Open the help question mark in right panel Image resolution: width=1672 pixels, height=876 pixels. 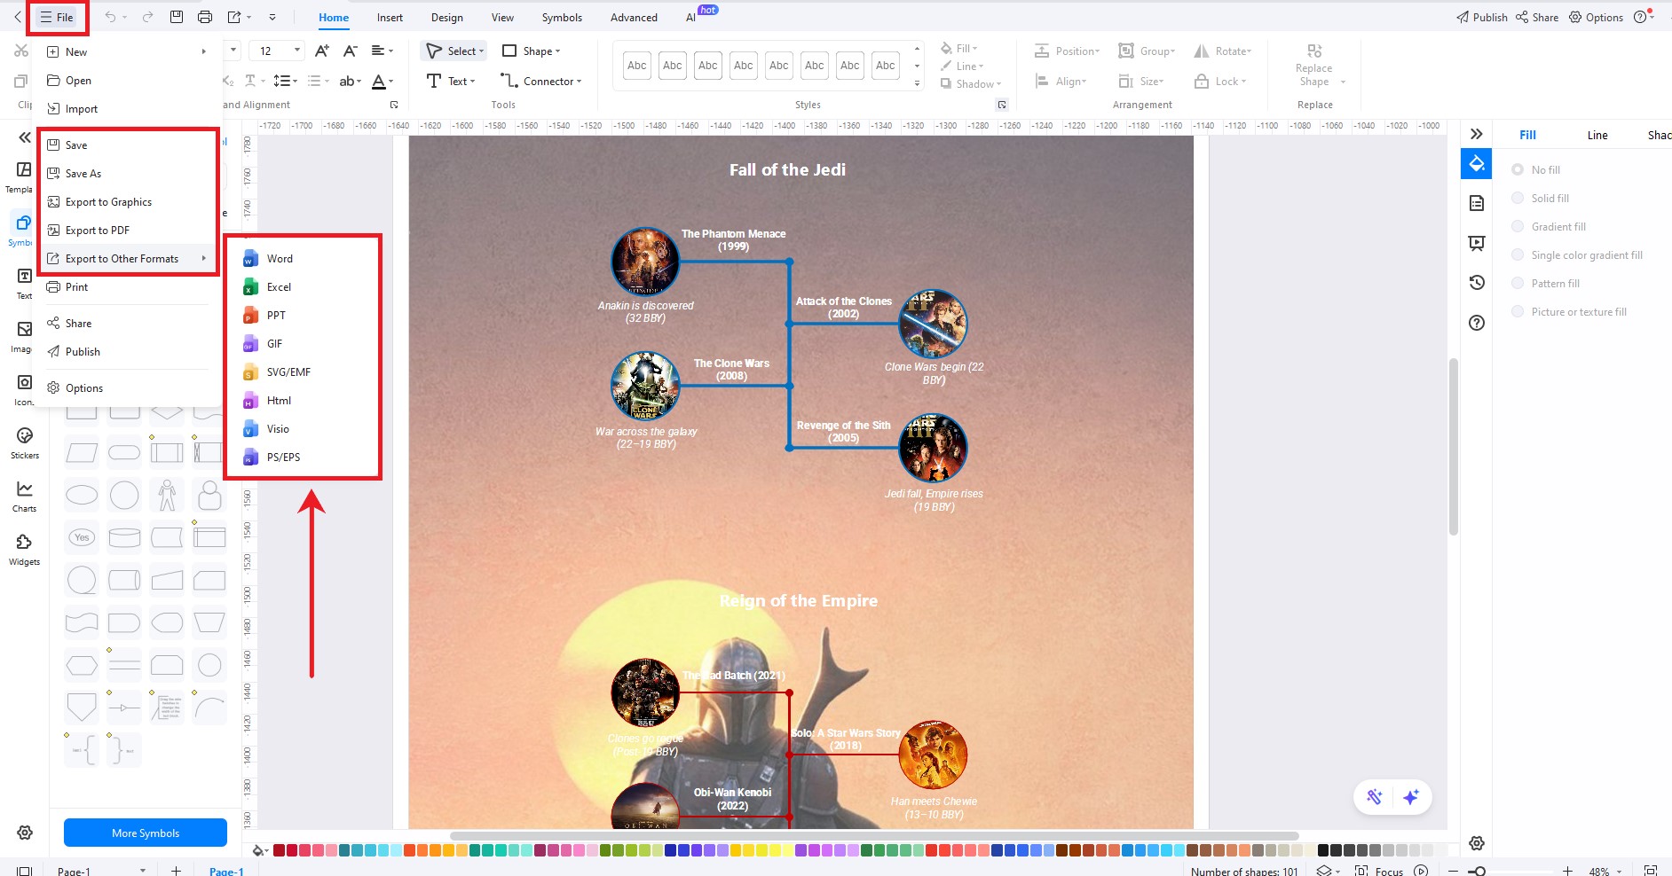1477,323
